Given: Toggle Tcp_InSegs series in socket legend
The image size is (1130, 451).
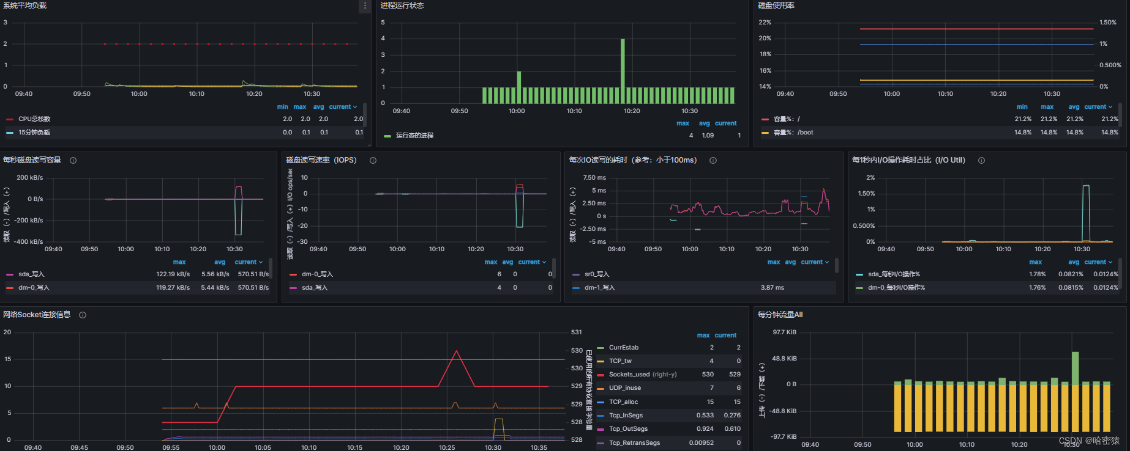Looking at the screenshot, I should (626, 416).
